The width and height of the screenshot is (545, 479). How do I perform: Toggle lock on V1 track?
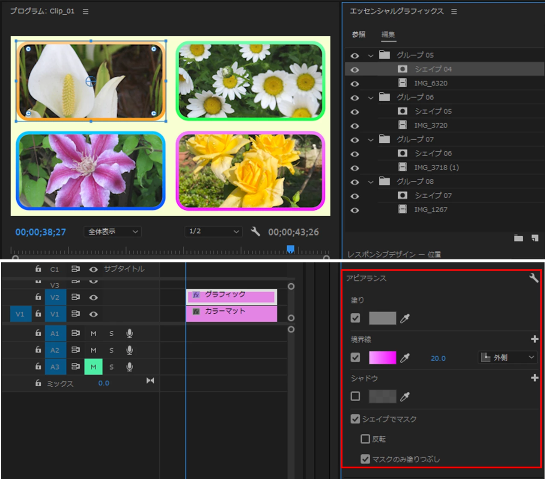pyautogui.click(x=38, y=313)
